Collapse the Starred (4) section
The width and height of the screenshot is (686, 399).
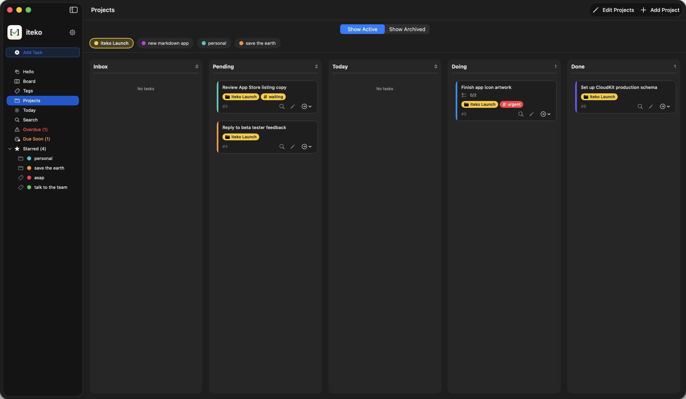10,149
